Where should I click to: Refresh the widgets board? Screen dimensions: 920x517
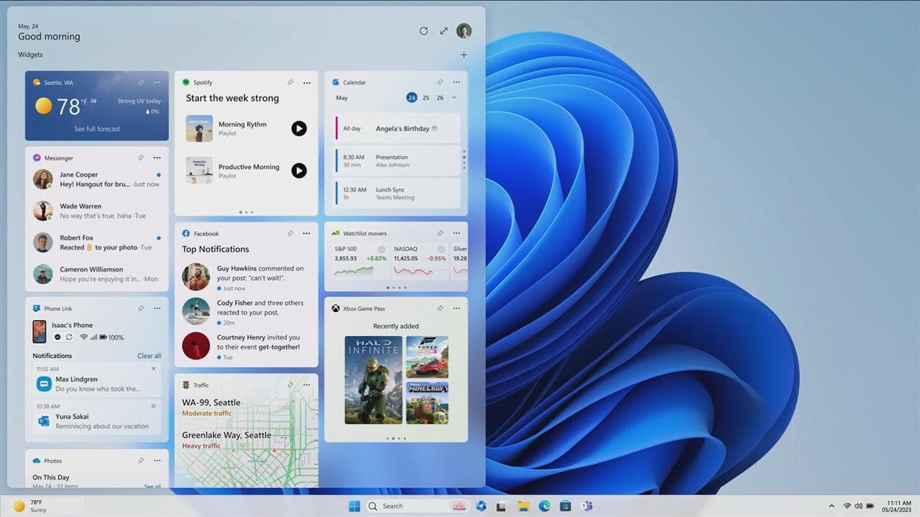point(423,30)
